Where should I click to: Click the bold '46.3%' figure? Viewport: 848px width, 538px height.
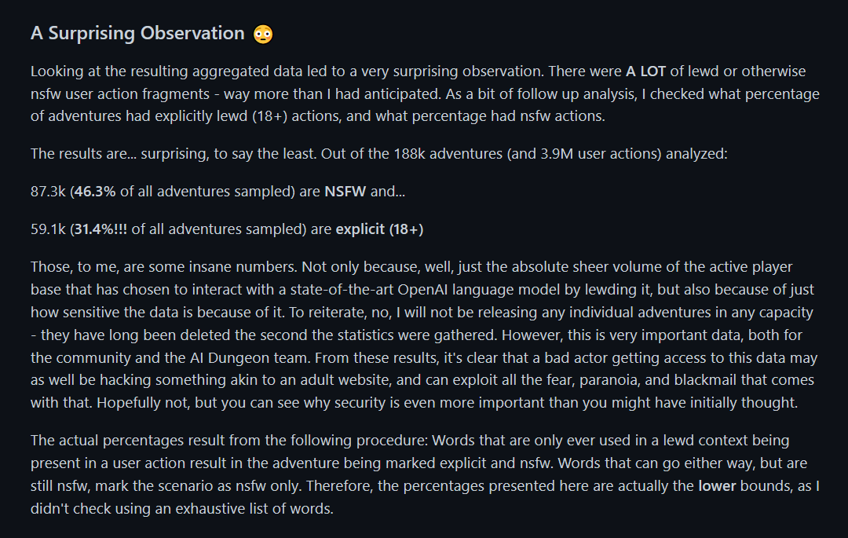pyautogui.click(x=95, y=192)
